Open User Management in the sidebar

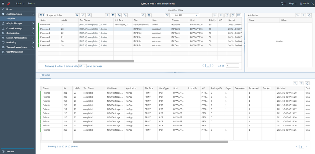coord(18,52)
